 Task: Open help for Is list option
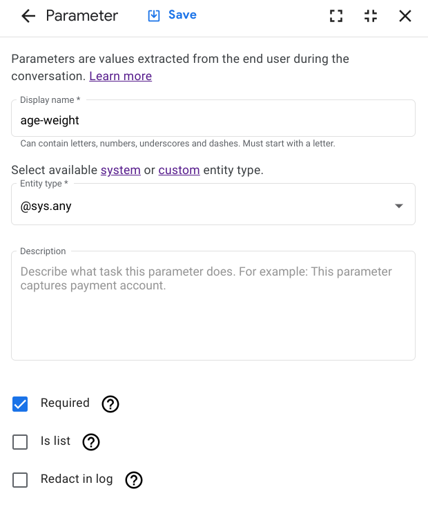(x=91, y=442)
